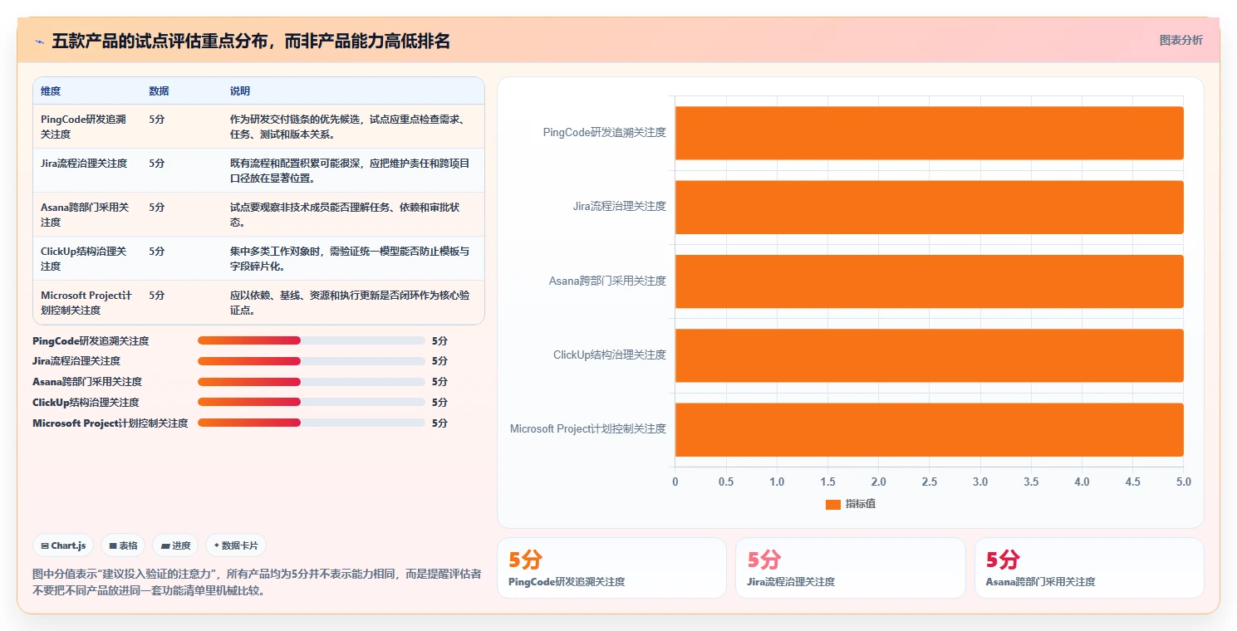The width and height of the screenshot is (1237, 631).
Task: Click the Asana跨部门采用关注度 progress bar
Action: [x=312, y=382]
